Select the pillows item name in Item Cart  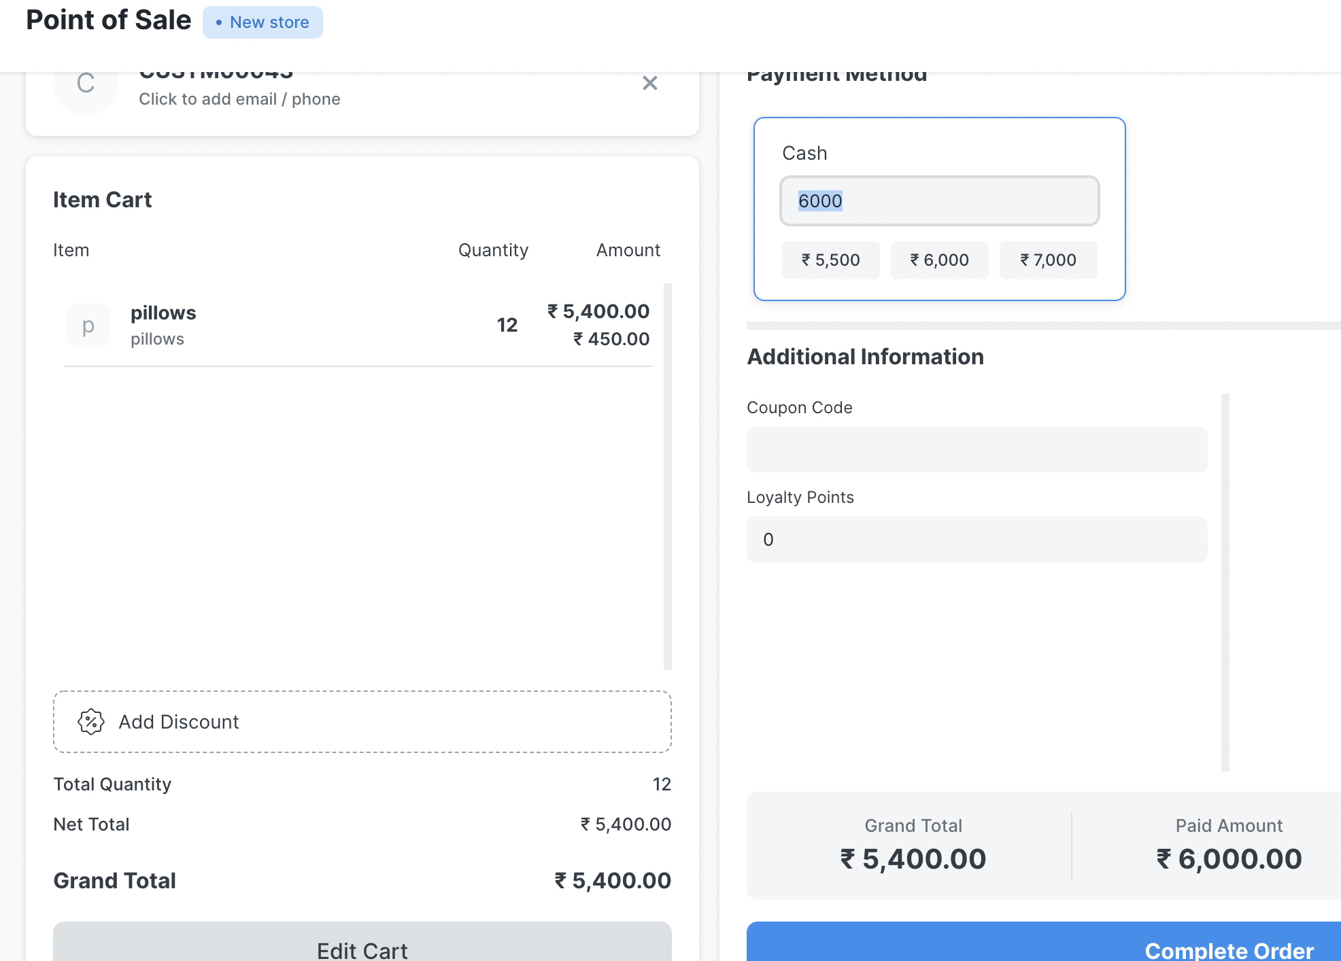pyautogui.click(x=163, y=312)
